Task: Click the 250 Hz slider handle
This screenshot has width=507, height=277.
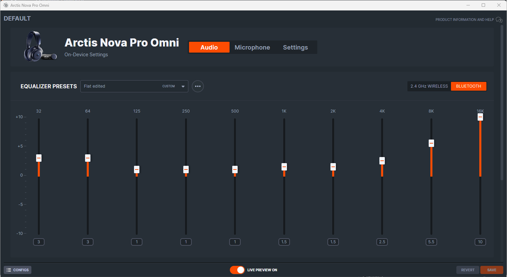Action: tap(186, 170)
